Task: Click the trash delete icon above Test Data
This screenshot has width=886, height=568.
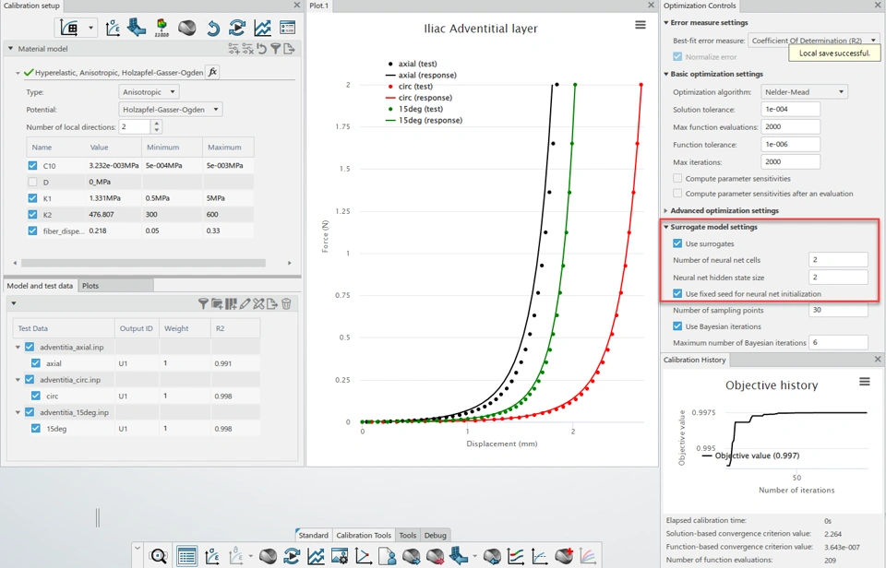Action: (286, 303)
